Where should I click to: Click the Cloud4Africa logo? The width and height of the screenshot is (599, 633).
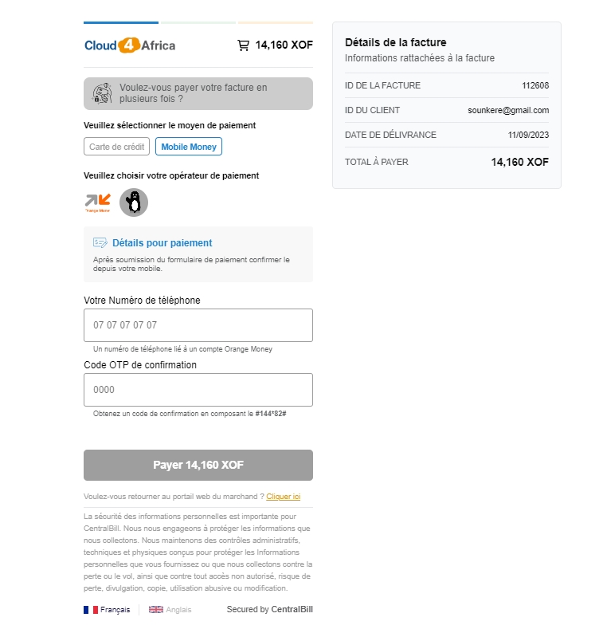point(130,45)
